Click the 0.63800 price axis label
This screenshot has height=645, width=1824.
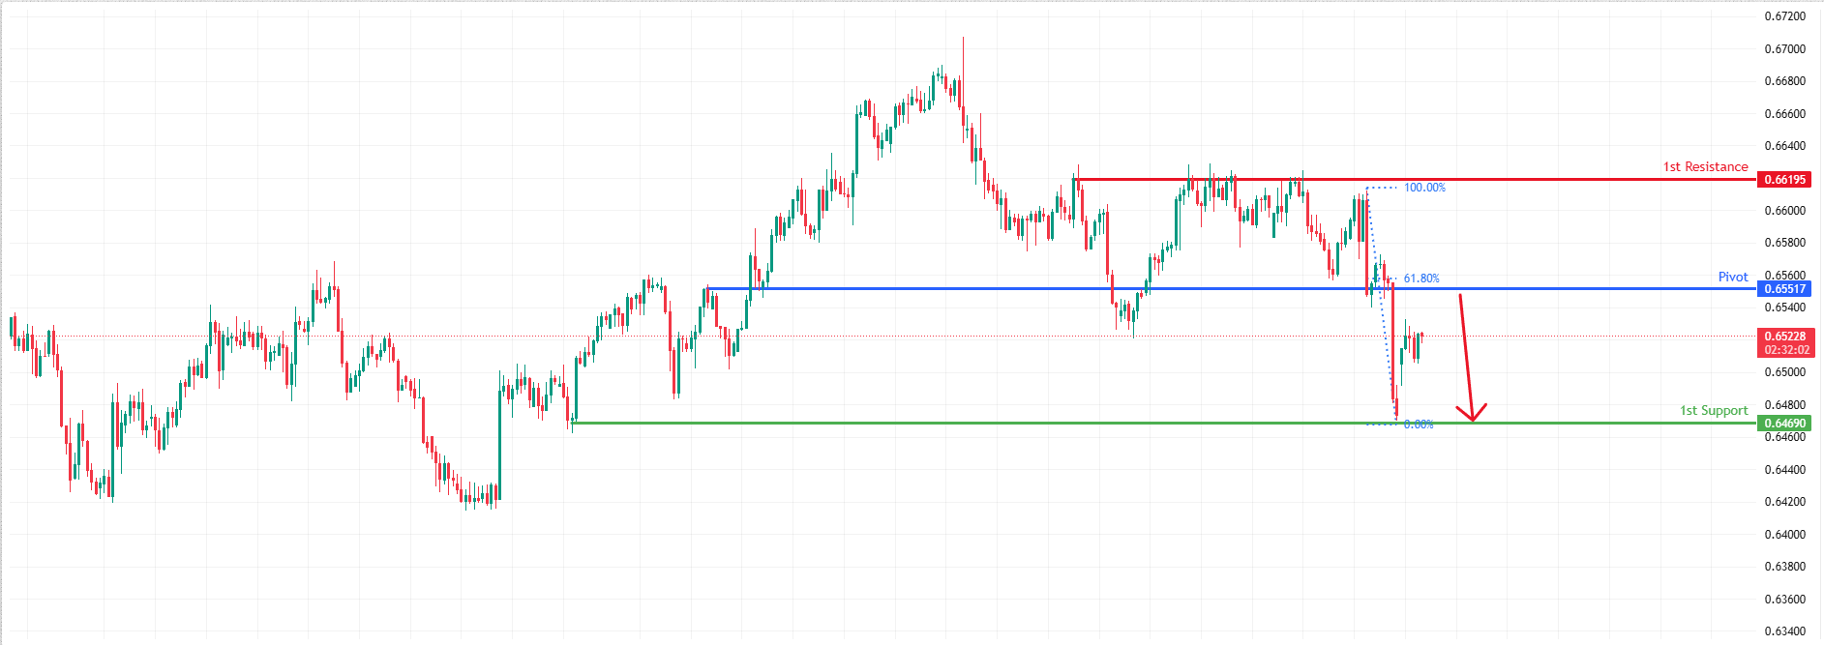point(1784,567)
